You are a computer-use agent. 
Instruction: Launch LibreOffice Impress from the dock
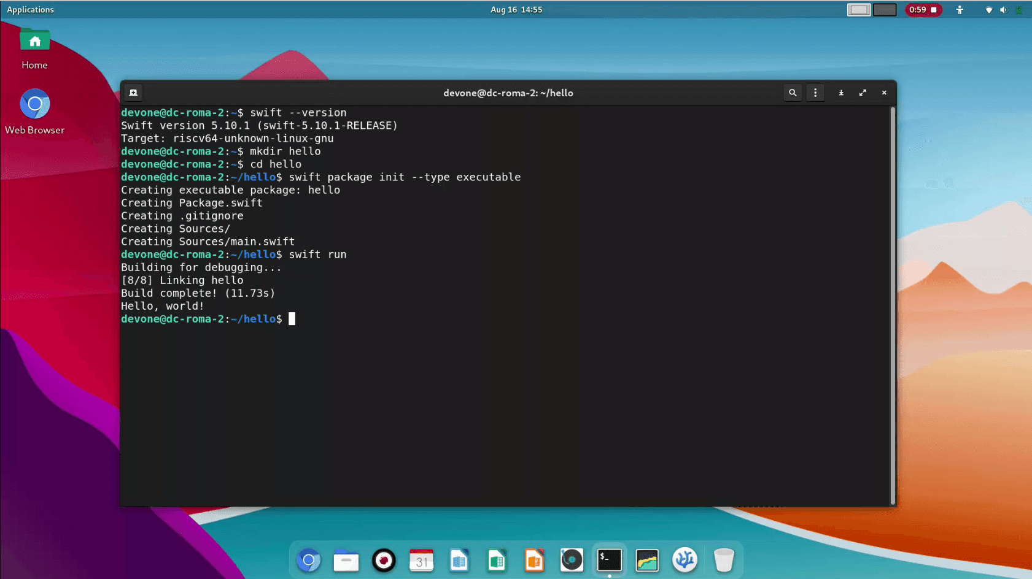(x=534, y=560)
